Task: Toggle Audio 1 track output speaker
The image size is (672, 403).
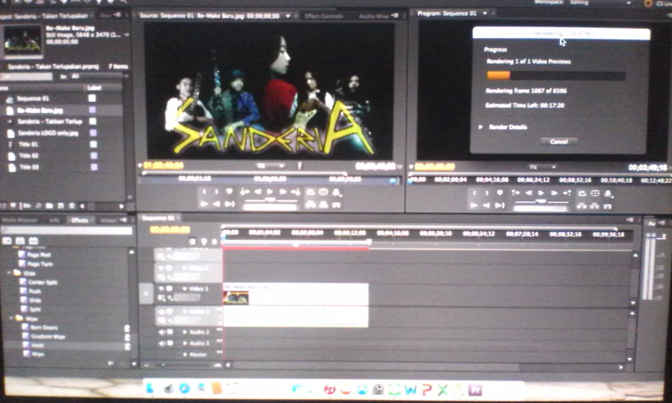Action: point(162,312)
